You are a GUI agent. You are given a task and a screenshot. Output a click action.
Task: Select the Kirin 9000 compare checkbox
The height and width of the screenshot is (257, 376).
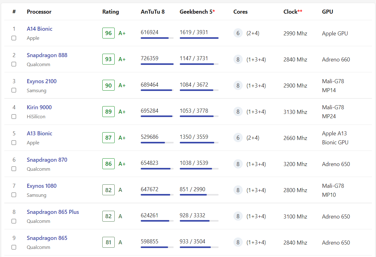coord(14,116)
